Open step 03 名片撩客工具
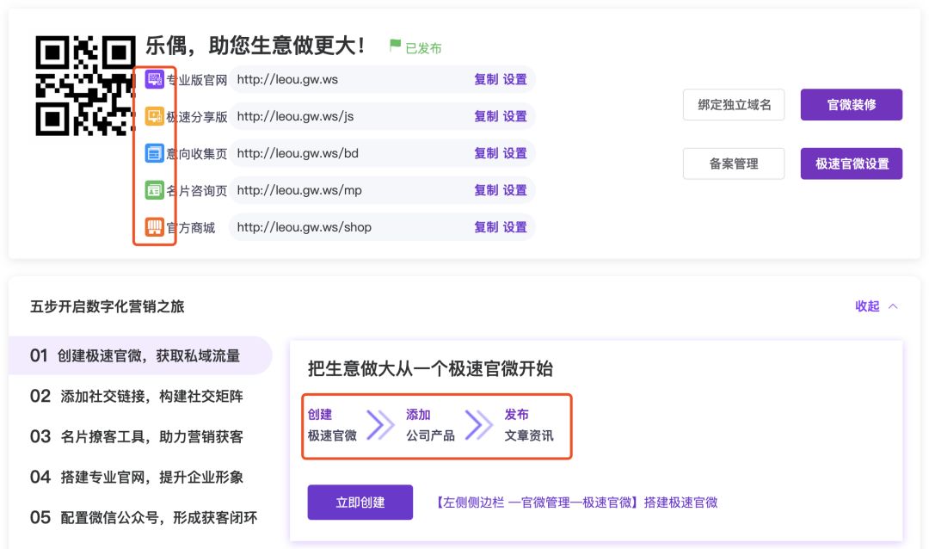The height and width of the screenshot is (549, 929). click(138, 436)
